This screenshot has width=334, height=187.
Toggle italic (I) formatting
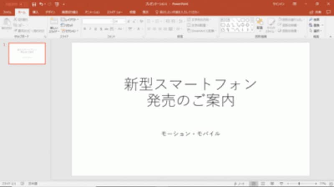pyautogui.click(x=90, y=29)
